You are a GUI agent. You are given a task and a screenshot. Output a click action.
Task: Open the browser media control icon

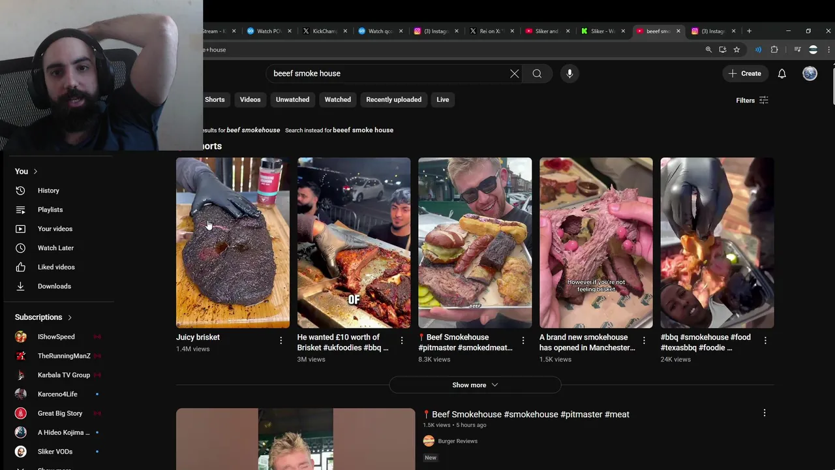(x=797, y=50)
